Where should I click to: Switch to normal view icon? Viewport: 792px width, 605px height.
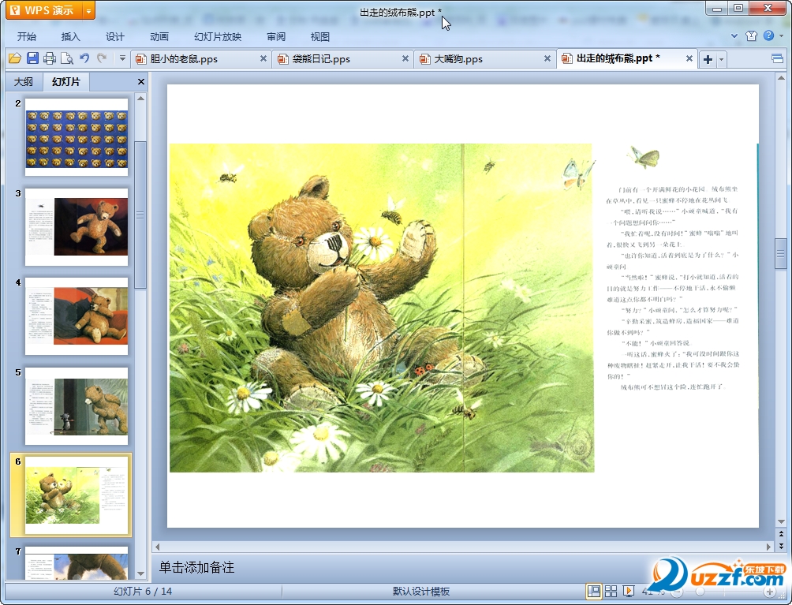point(594,592)
